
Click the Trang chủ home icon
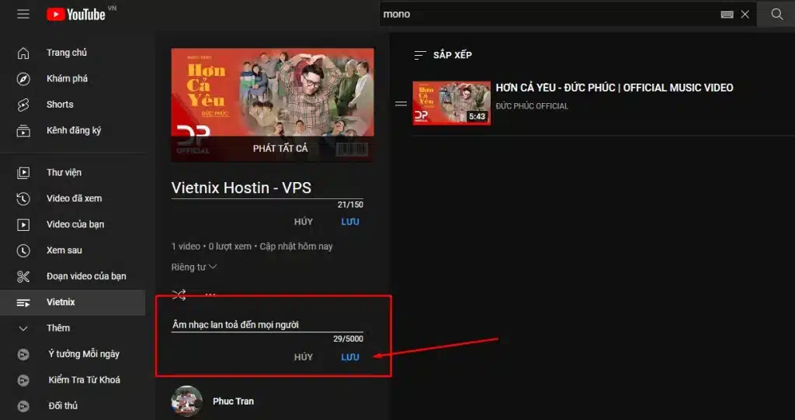tap(23, 53)
